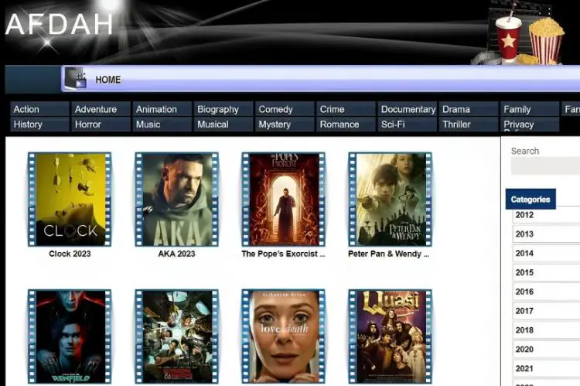Browse the Horror genre

pos(101,125)
